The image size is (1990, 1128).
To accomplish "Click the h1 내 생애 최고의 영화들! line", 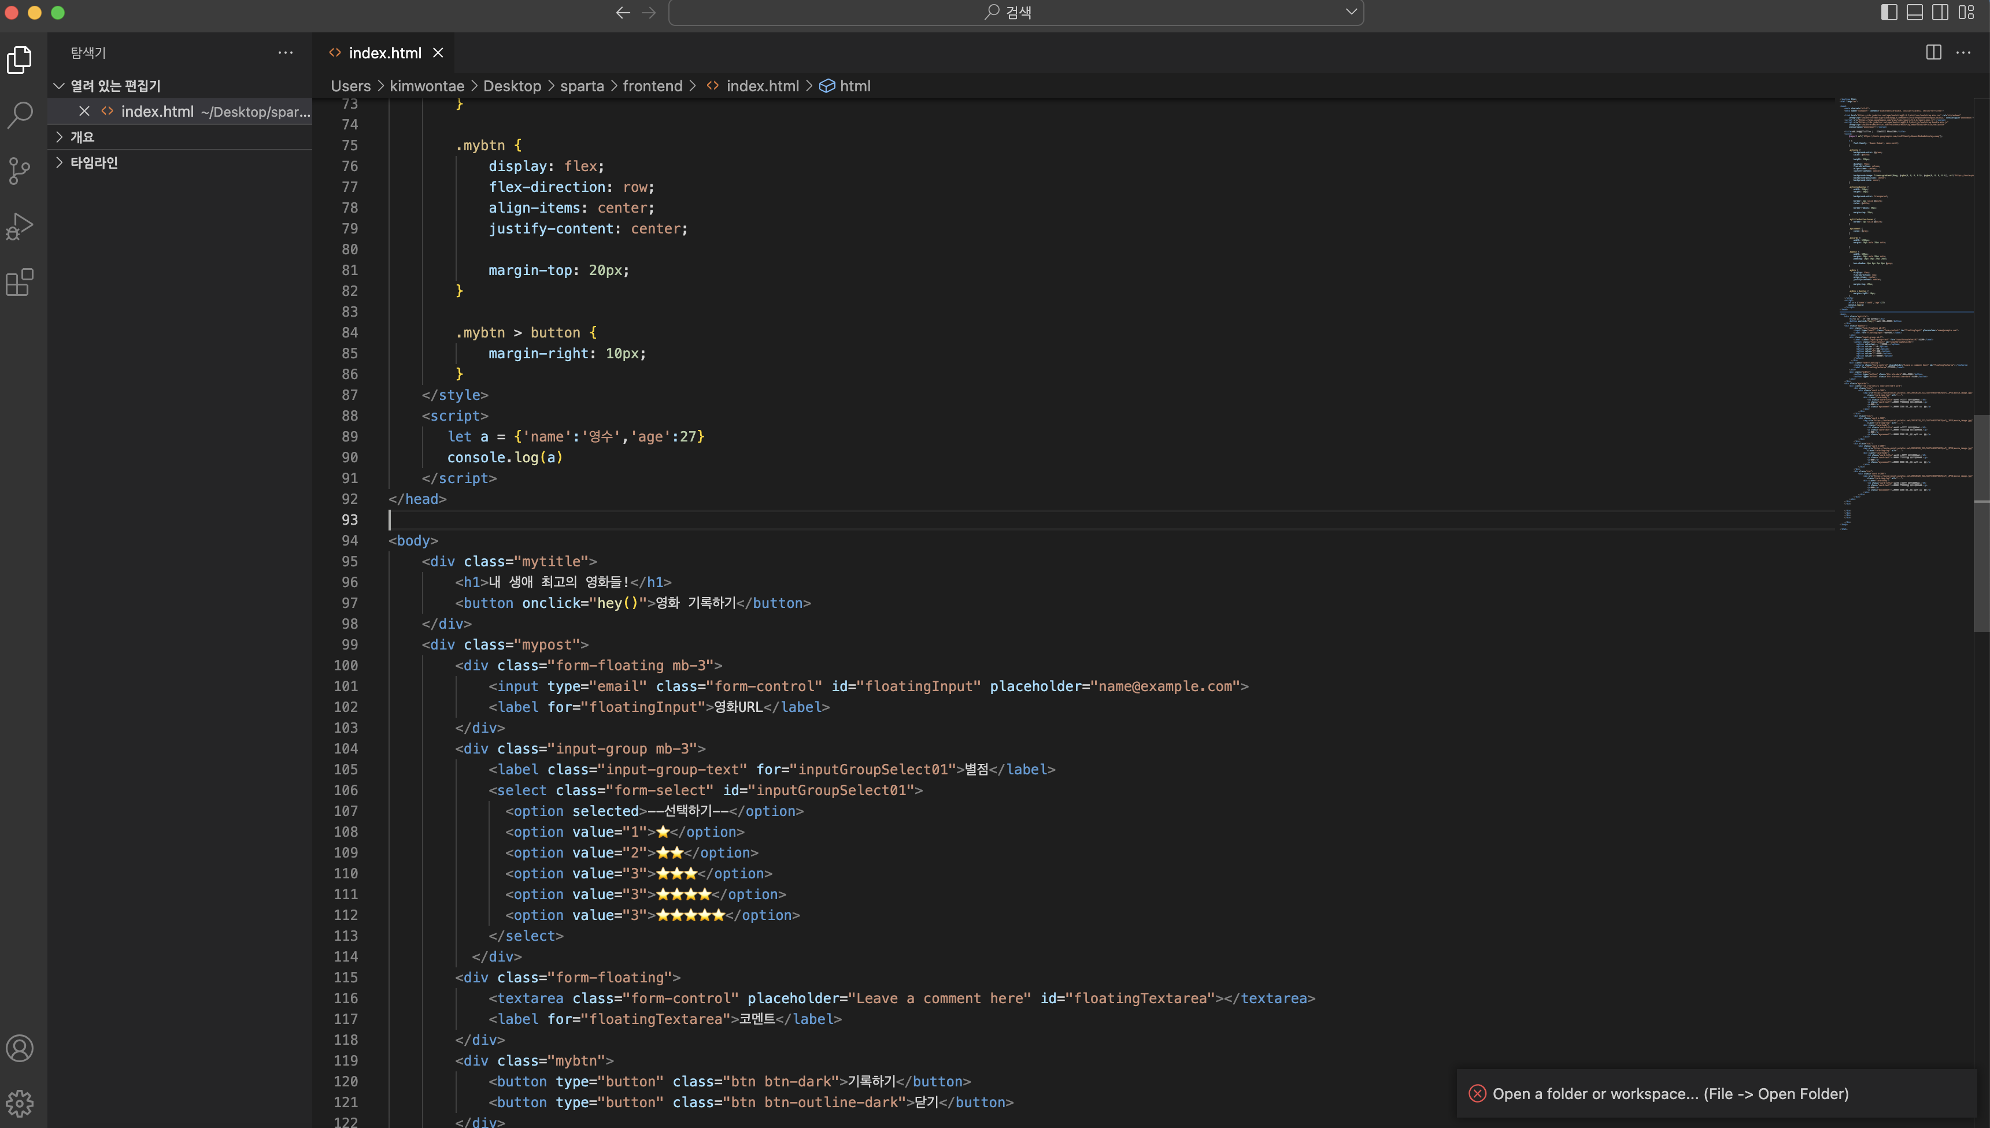I will 563,582.
